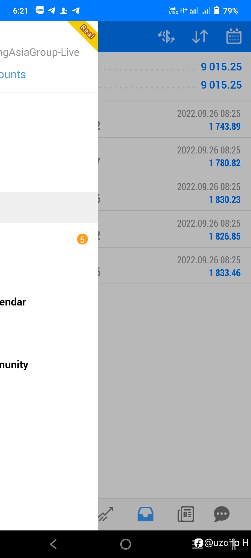Open the partially visible accounts link
The height and width of the screenshot is (558, 251).
13,74
